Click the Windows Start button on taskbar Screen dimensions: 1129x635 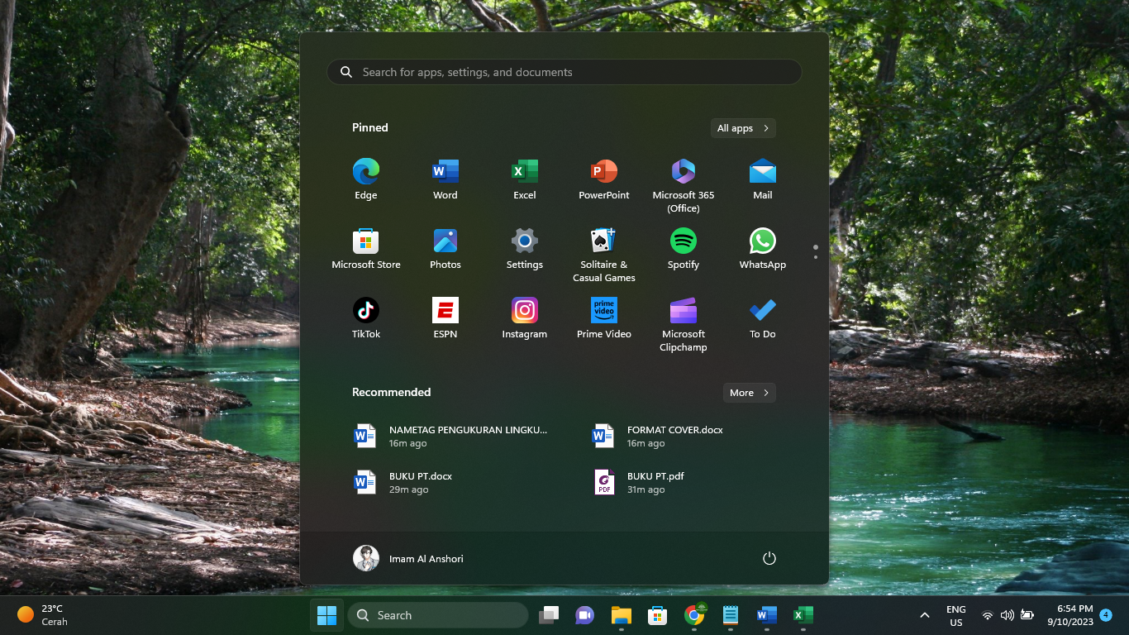coord(327,615)
